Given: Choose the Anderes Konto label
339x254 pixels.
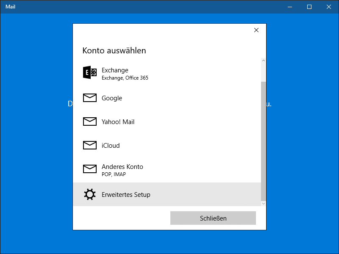Looking at the screenshot, I should tap(122, 167).
